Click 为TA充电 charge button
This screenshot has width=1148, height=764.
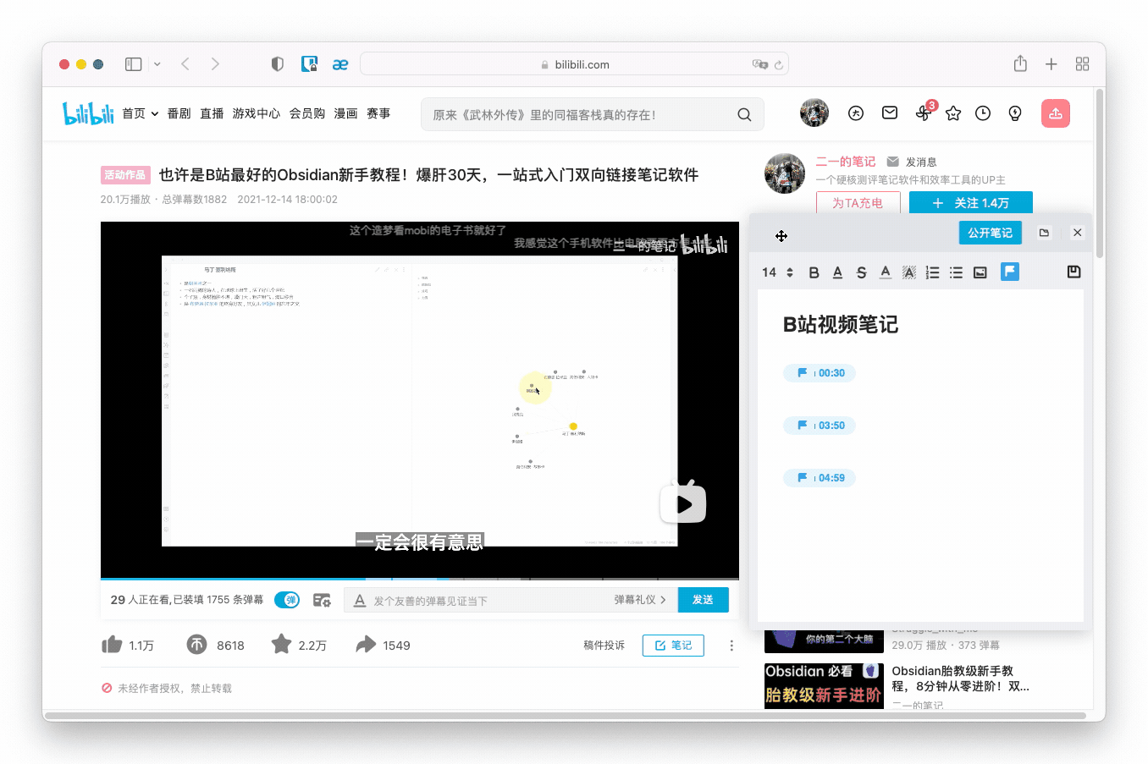[x=858, y=203]
